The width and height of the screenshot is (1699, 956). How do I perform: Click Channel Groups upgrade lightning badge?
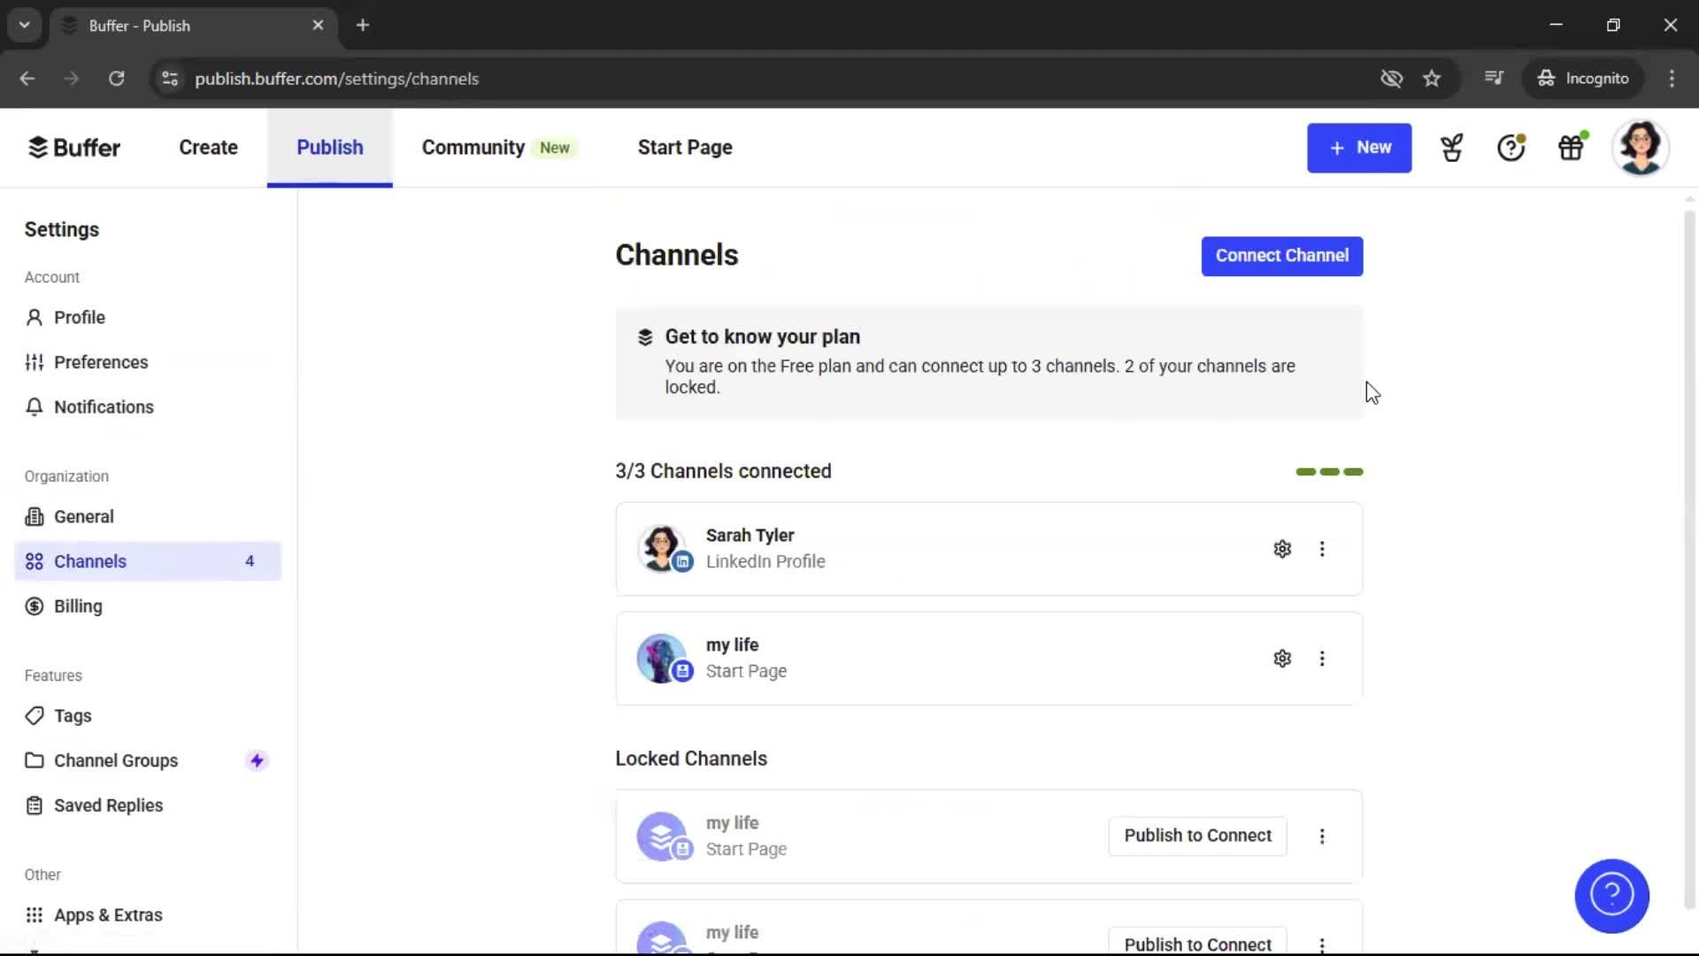tap(257, 760)
